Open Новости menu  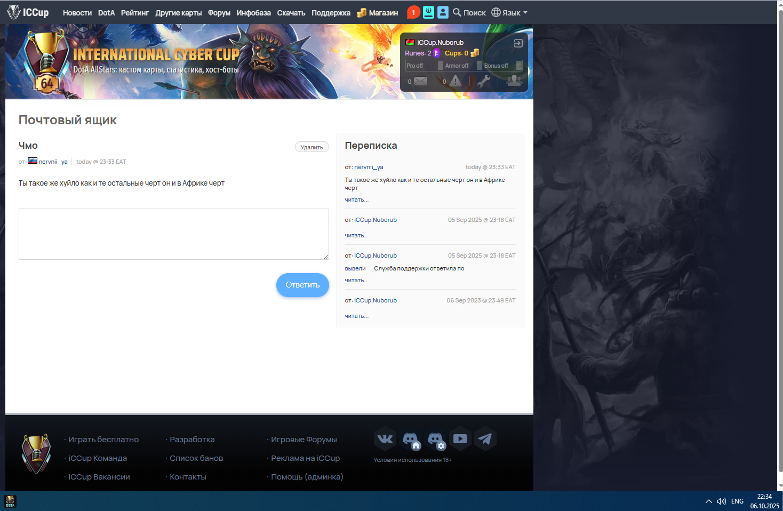click(x=77, y=13)
